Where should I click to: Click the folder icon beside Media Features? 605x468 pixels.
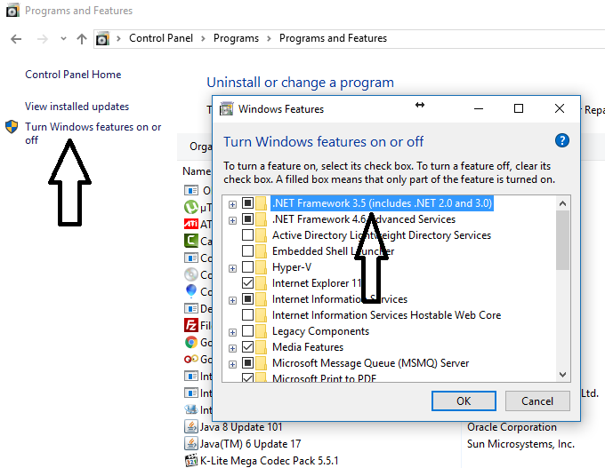262,347
